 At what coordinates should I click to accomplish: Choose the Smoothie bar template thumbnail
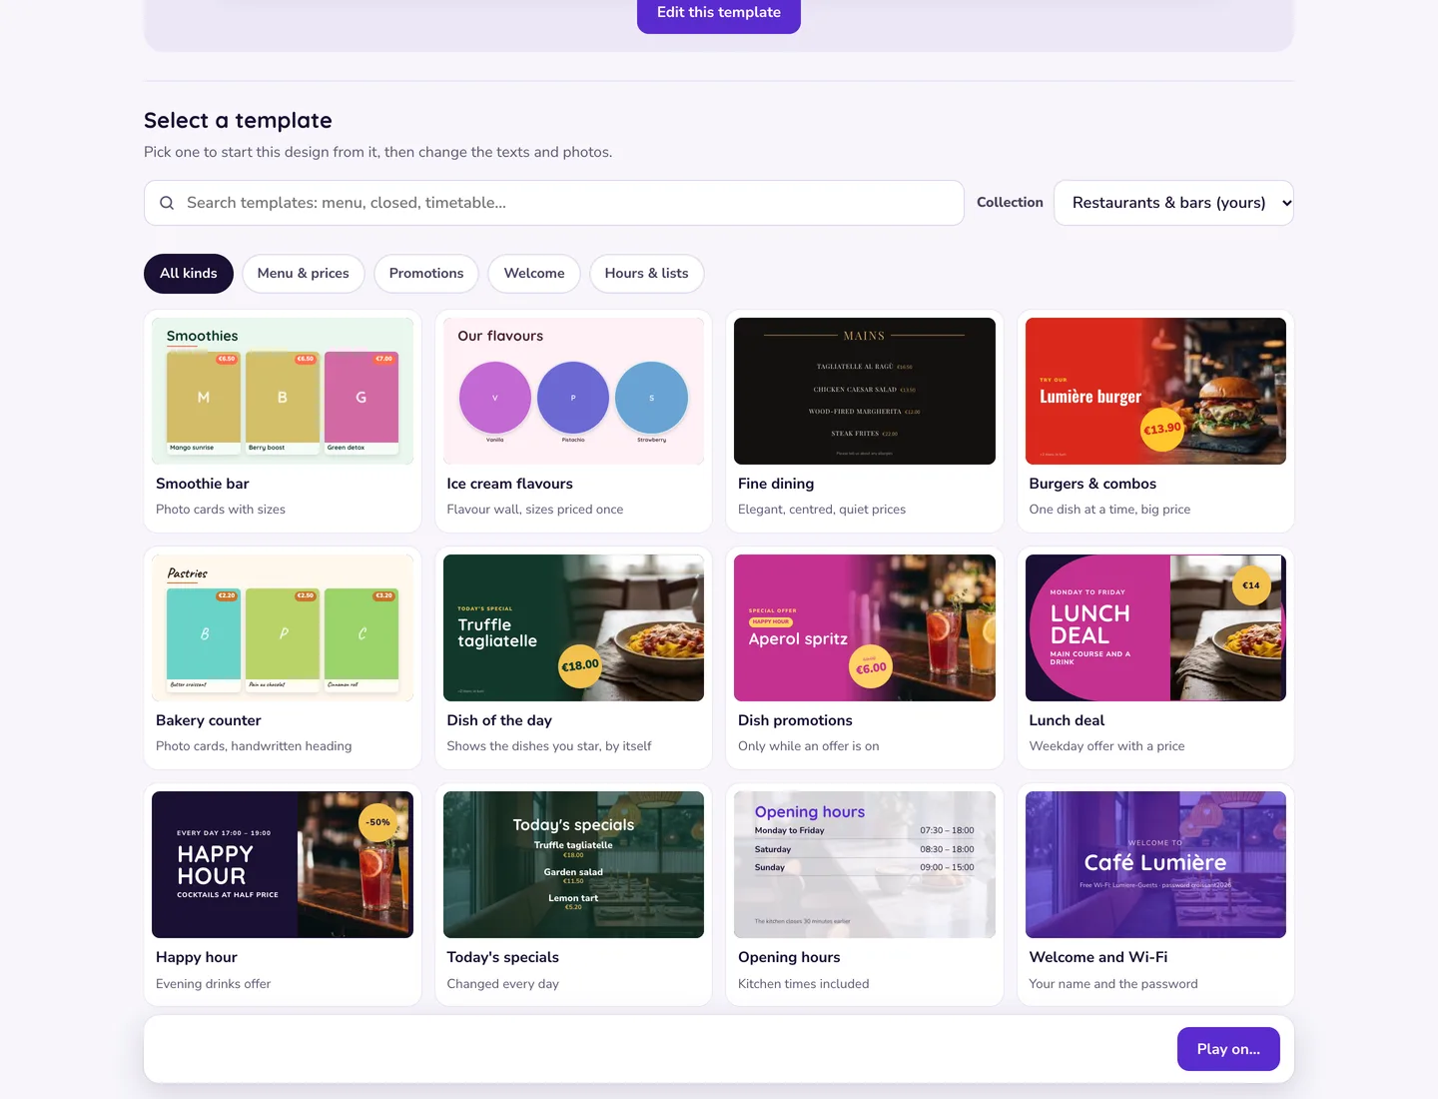click(x=283, y=391)
